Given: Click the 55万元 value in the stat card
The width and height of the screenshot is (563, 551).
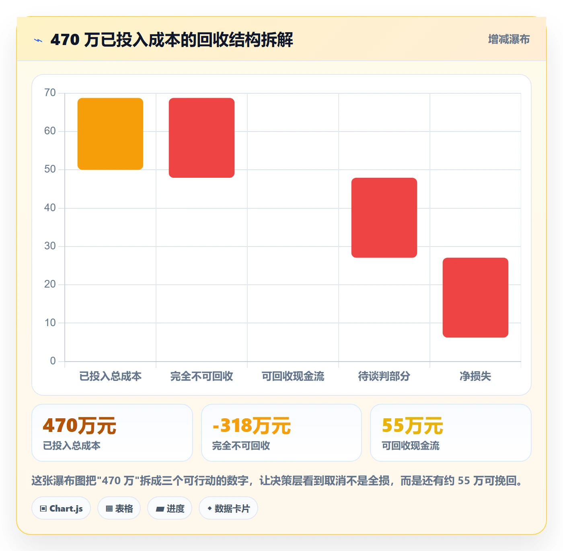Looking at the screenshot, I should (412, 426).
